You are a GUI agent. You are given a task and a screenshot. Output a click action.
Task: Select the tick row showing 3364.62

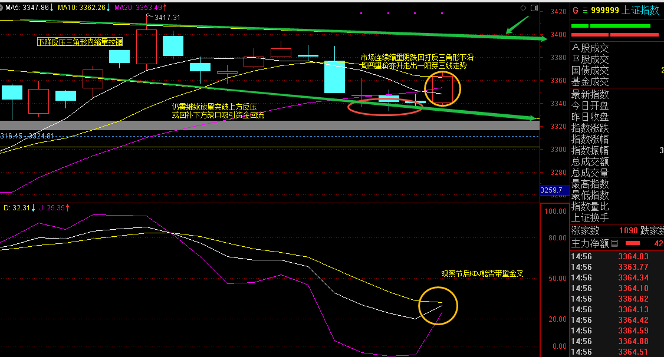(x=617, y=299)
